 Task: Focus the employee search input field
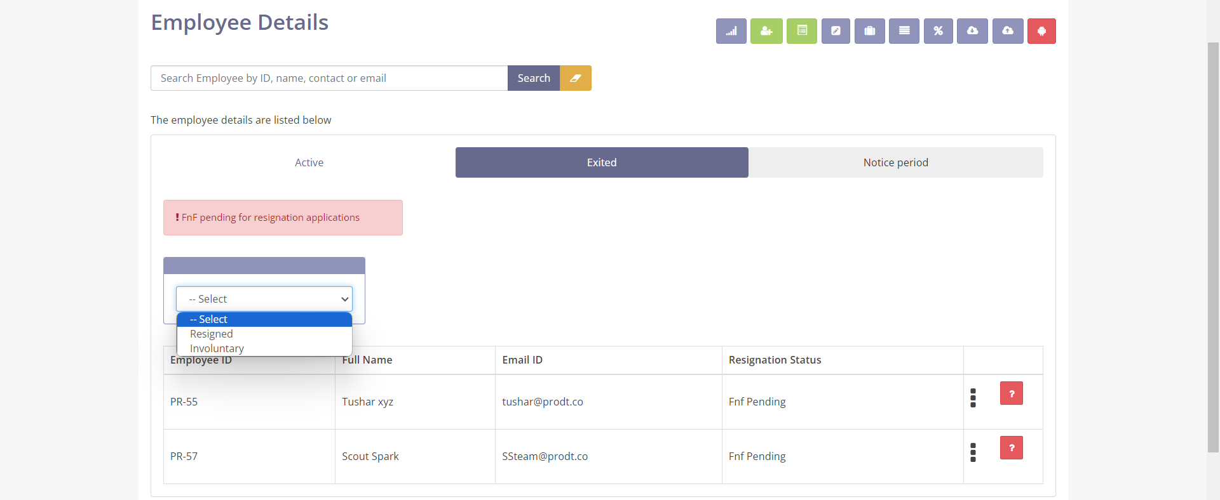pos(329,78)
